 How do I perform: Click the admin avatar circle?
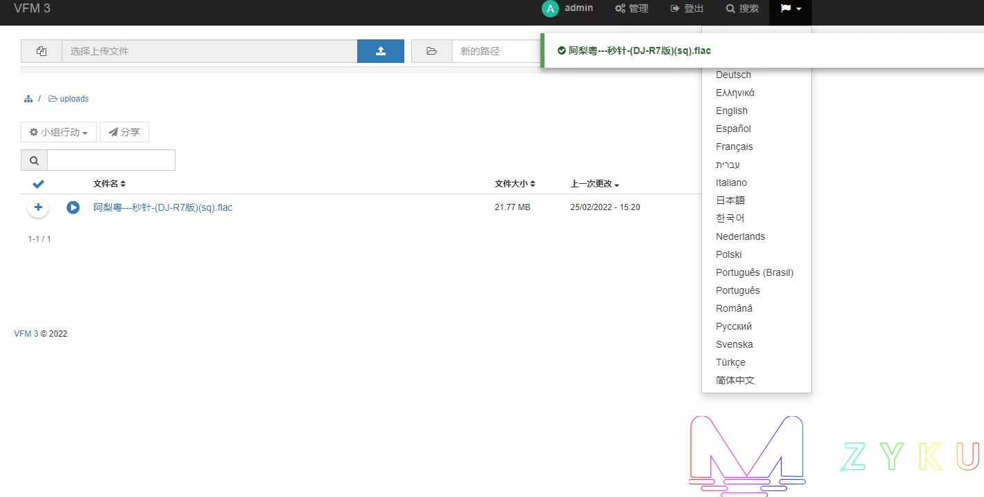550,9
